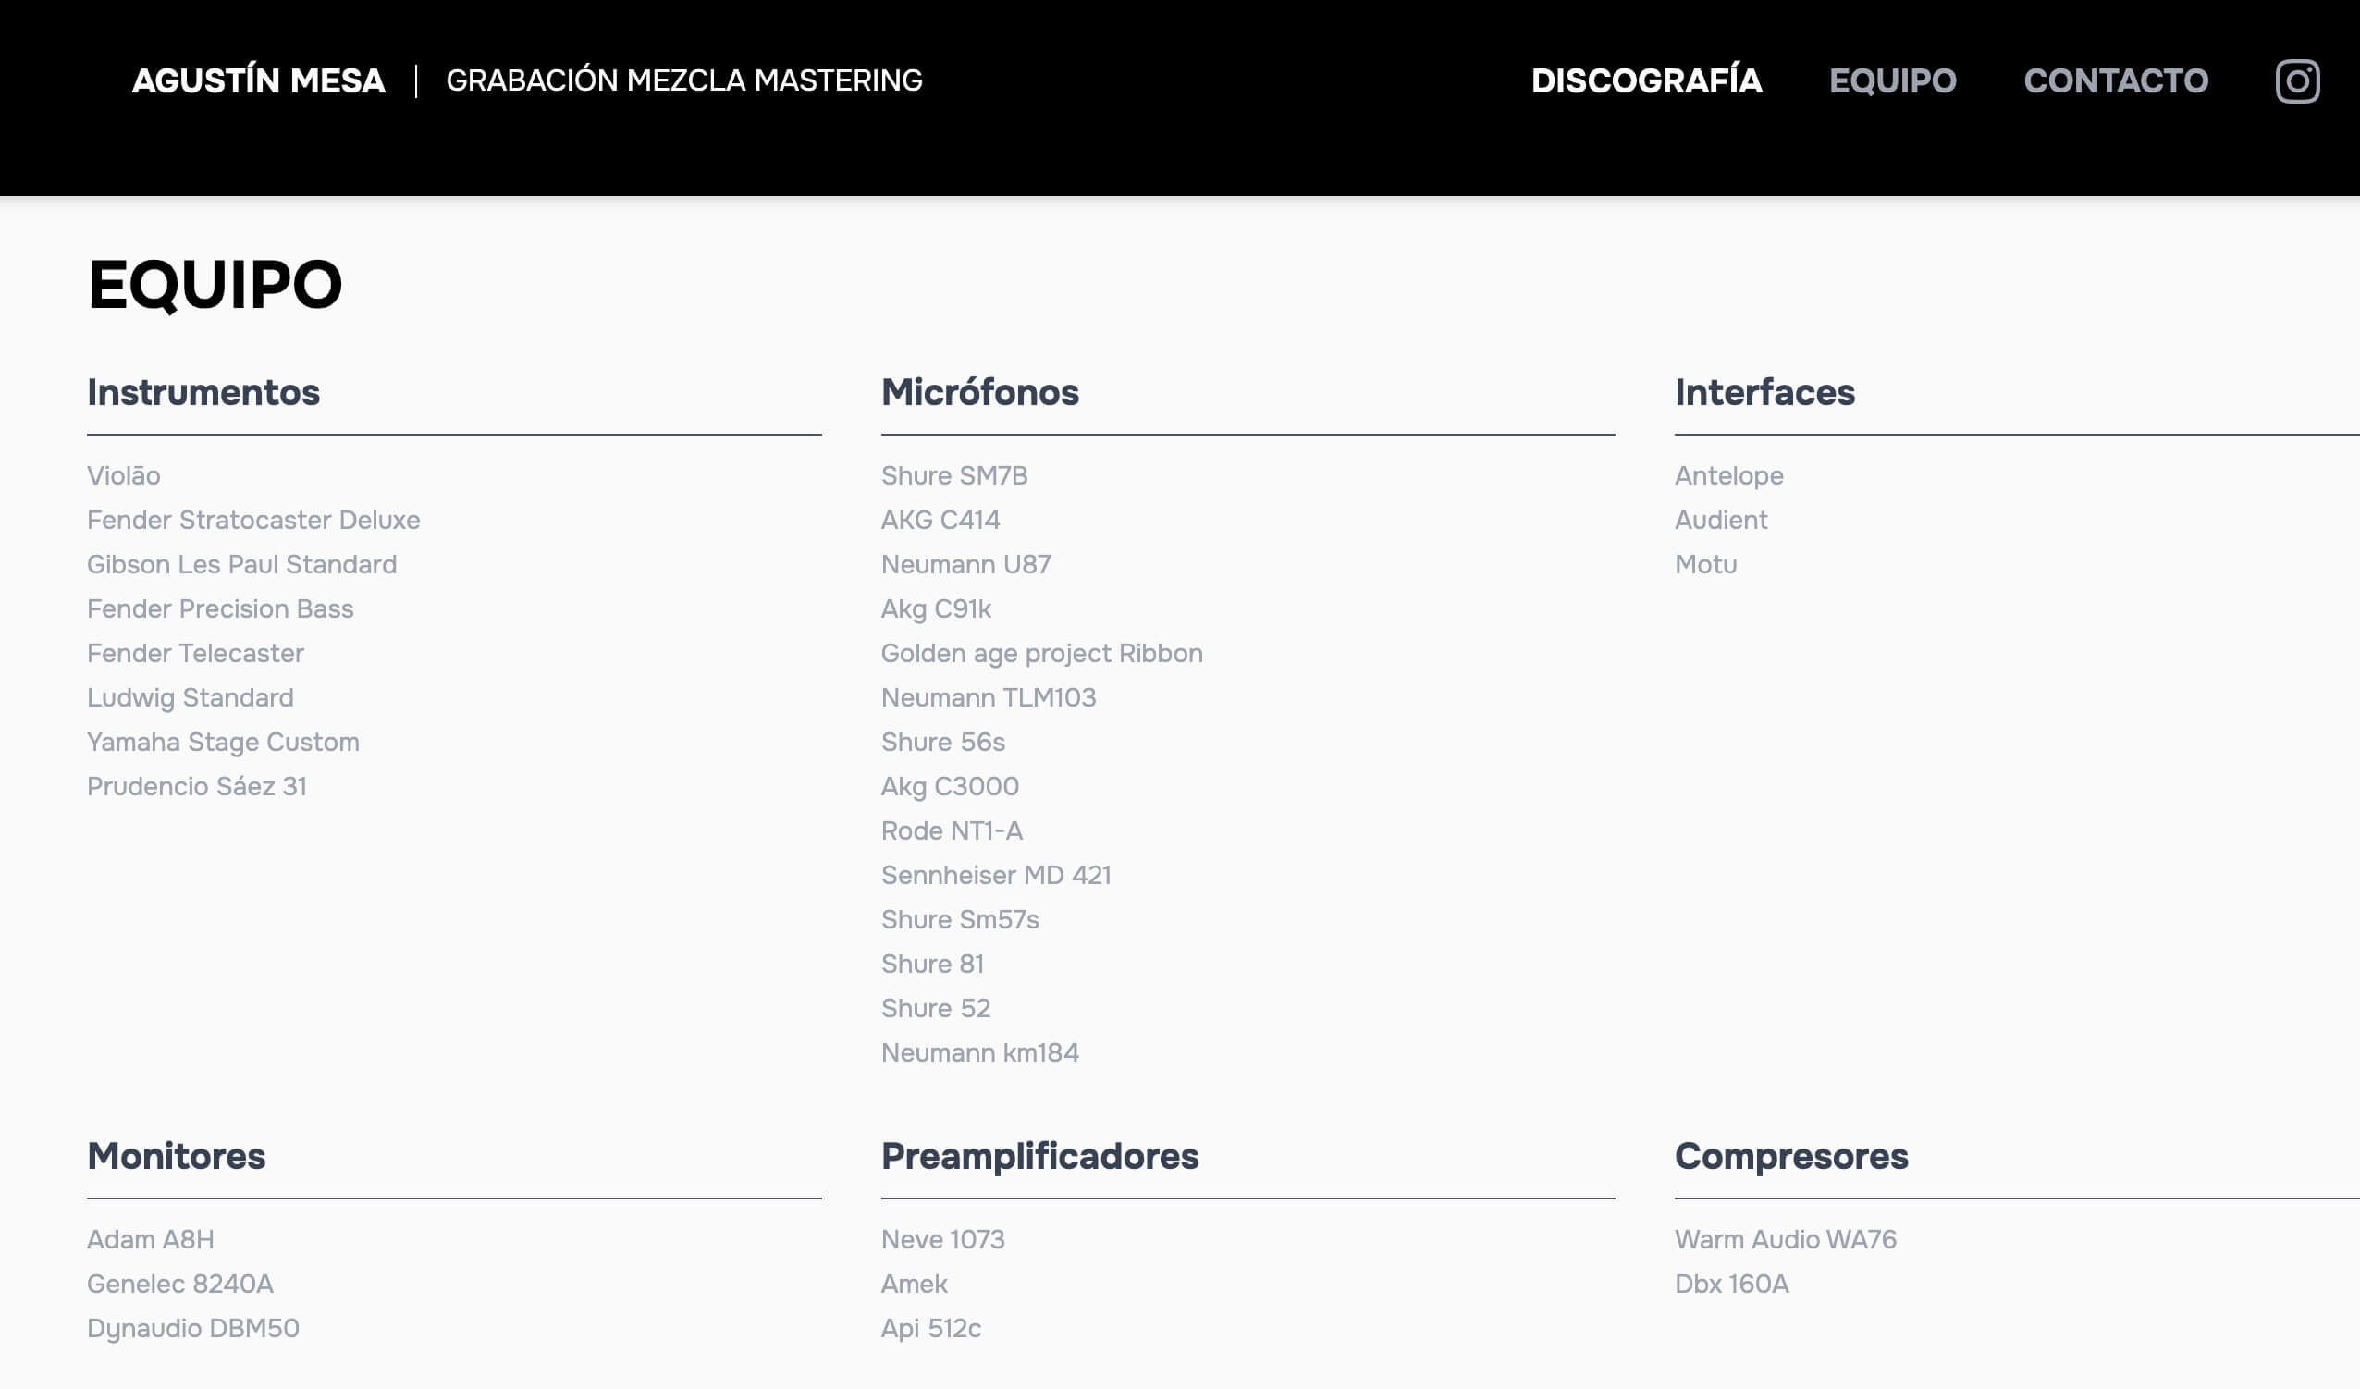Click the Neve 1073 preamp entry
The height and width of the screenshot is (1389, 2360).
[942, 1239]
